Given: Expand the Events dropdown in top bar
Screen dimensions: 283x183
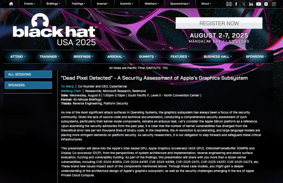Looking at the screenshot, I should (x=29, y=4).
